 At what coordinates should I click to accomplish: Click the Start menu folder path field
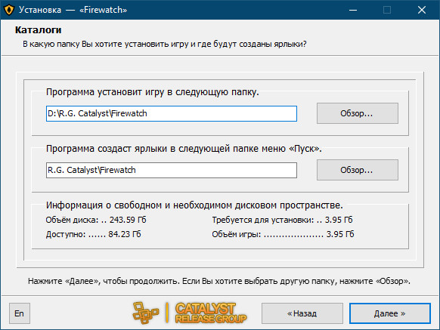coord(172,170)
